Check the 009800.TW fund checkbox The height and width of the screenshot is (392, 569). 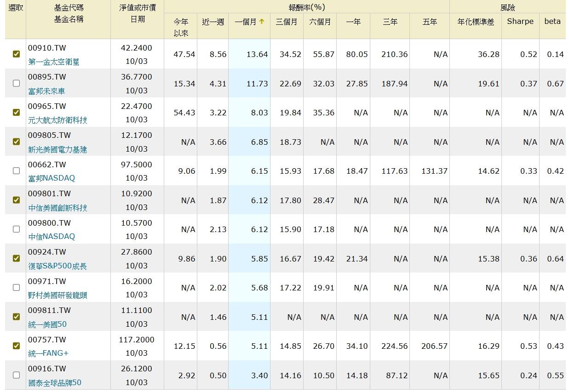(x=16, y=229)
